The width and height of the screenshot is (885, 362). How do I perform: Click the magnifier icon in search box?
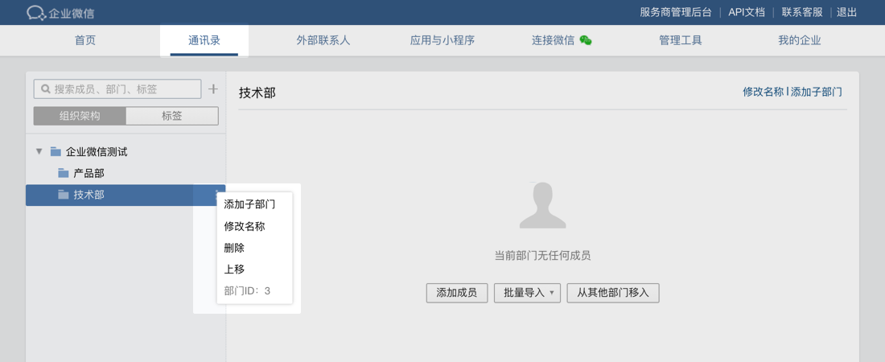click(x=47, y=89)
